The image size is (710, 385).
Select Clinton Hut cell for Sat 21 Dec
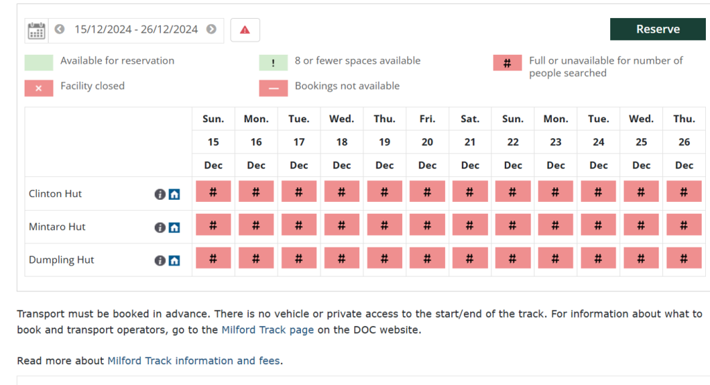pyautogui.click(x=470, y=192)
